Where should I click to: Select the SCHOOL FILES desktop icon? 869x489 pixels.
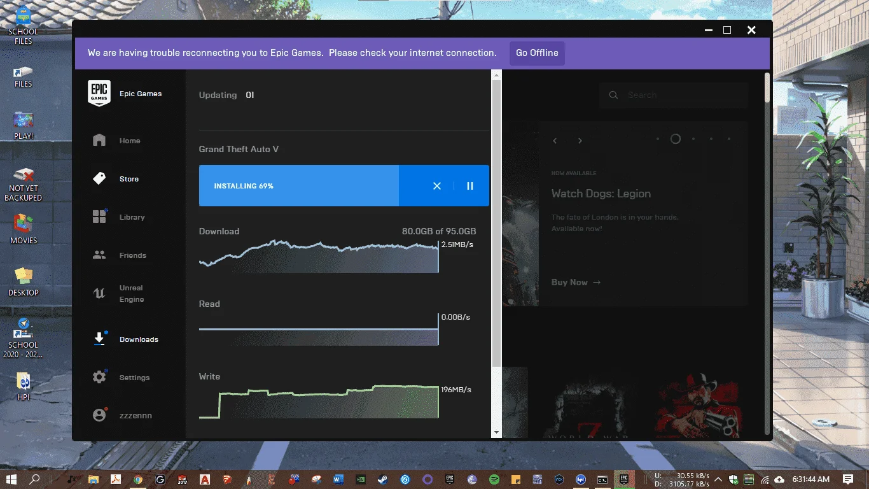coord(24,25)
